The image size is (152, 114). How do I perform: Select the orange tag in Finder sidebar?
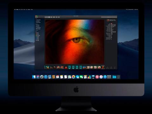coord(37,34)
